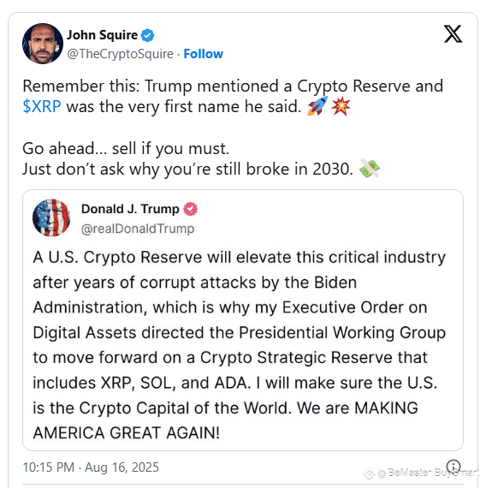Click the BeMaster BuySmart watermark logo
The height and width of the screenshot is (488, 486).
point(369,474)
